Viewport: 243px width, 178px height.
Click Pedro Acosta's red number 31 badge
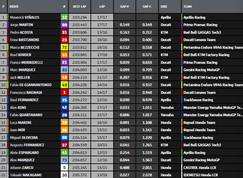coord(64,33)
